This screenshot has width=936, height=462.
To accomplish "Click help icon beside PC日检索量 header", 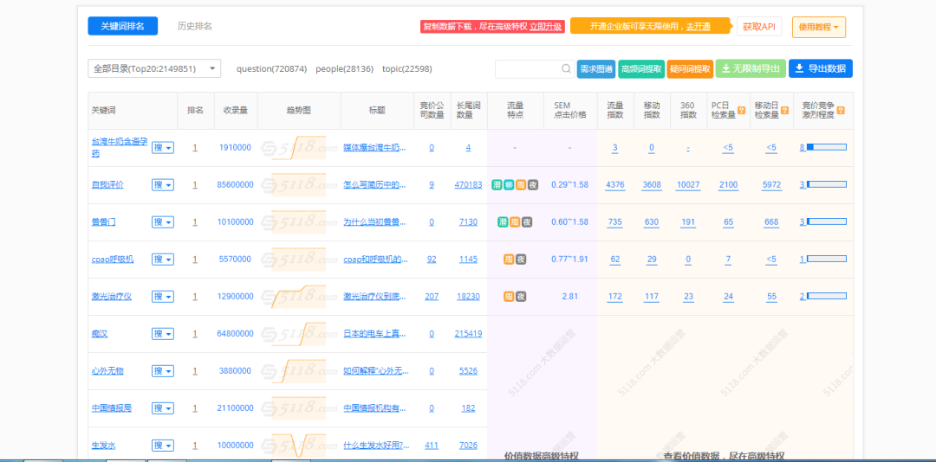I will point(741,110).
